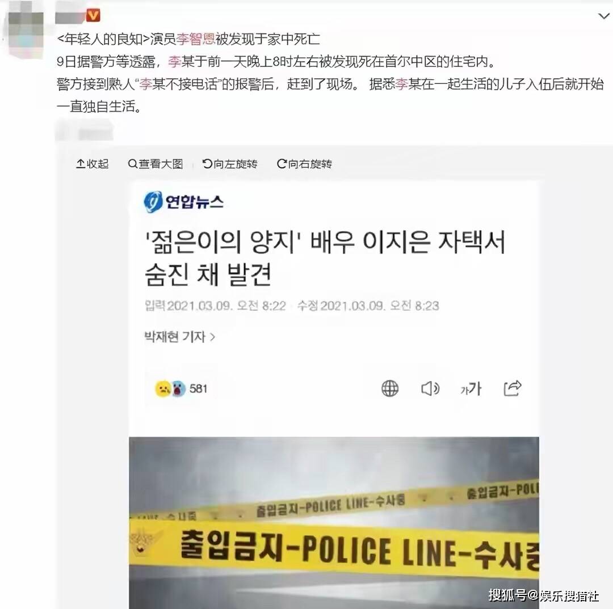
Task: Open 查看大图 to view large image
Action: tap(156, 164)
